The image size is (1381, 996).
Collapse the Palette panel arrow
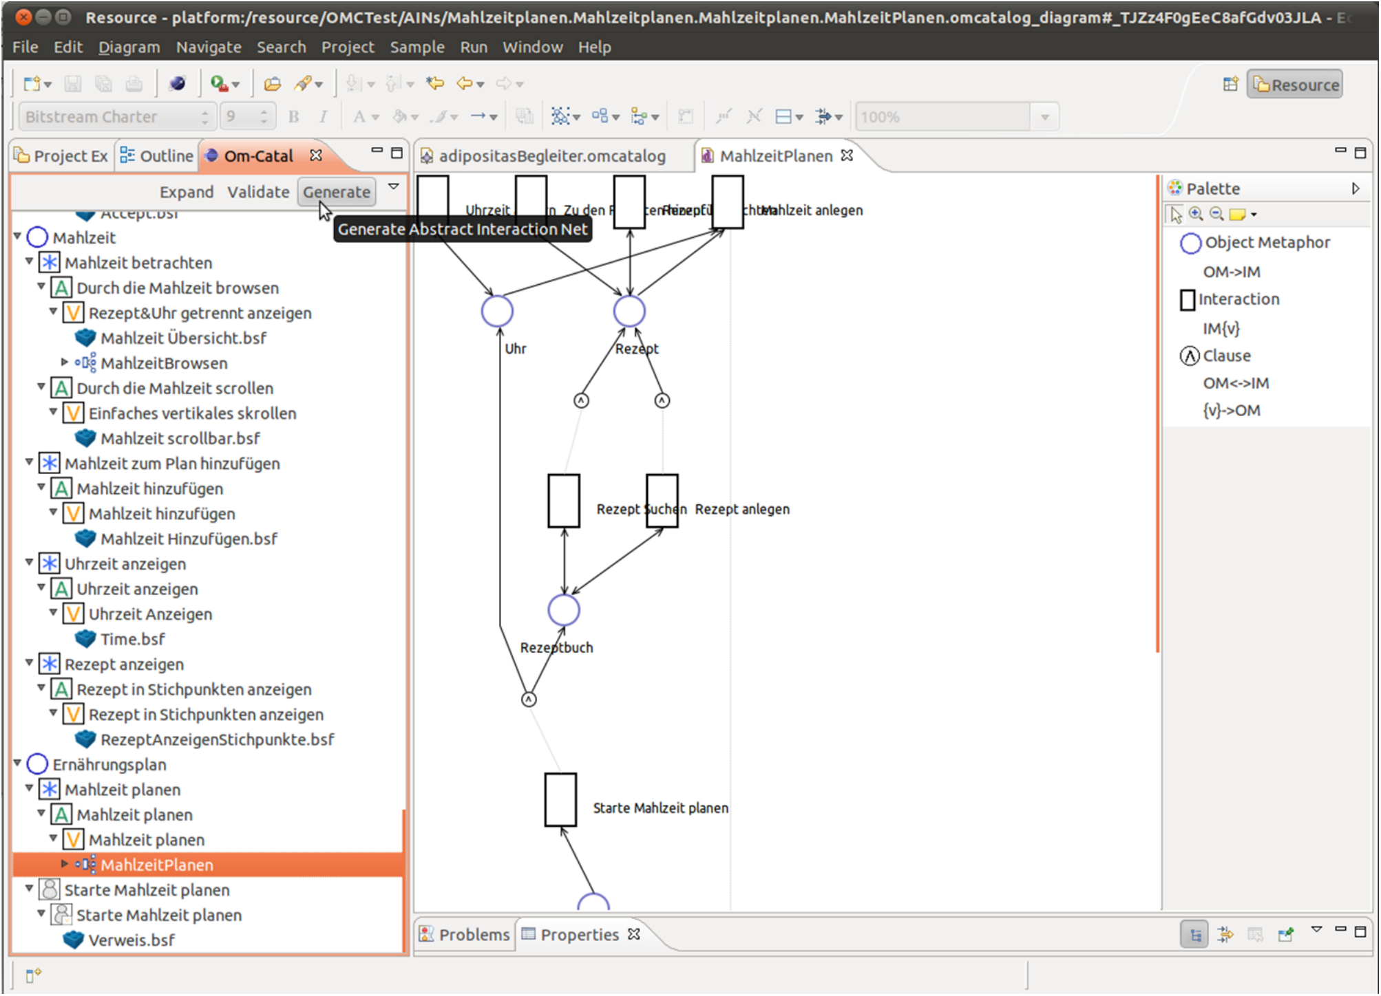tap(1355, 188)
